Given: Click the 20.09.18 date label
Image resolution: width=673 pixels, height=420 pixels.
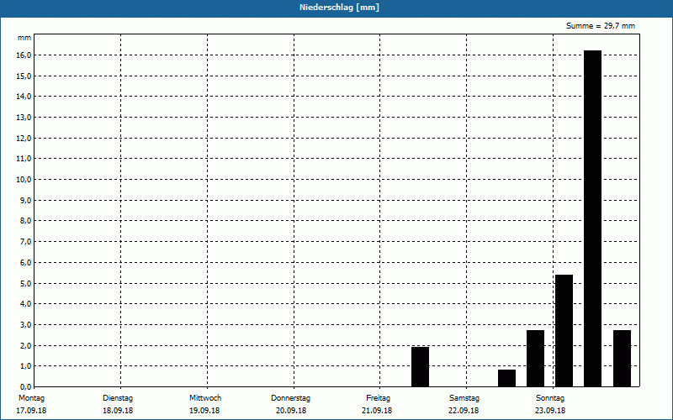Looking at the screenshot, I should (x=291, y=410).
